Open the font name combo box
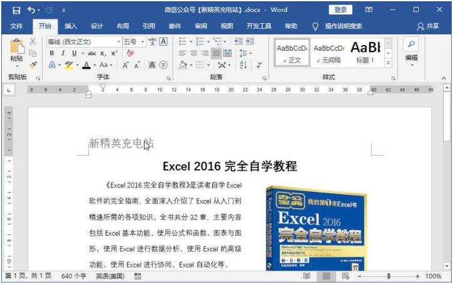Image resolution: width=453 pixels, height=285 pixels. pos(84,42)
